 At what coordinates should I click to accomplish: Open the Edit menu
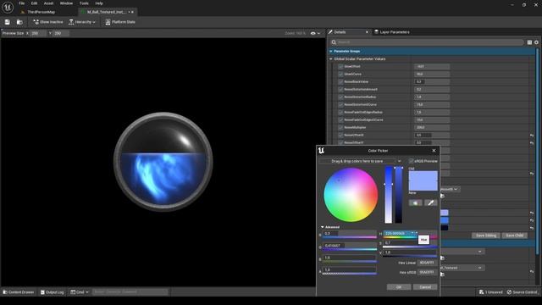coord(34,3)
